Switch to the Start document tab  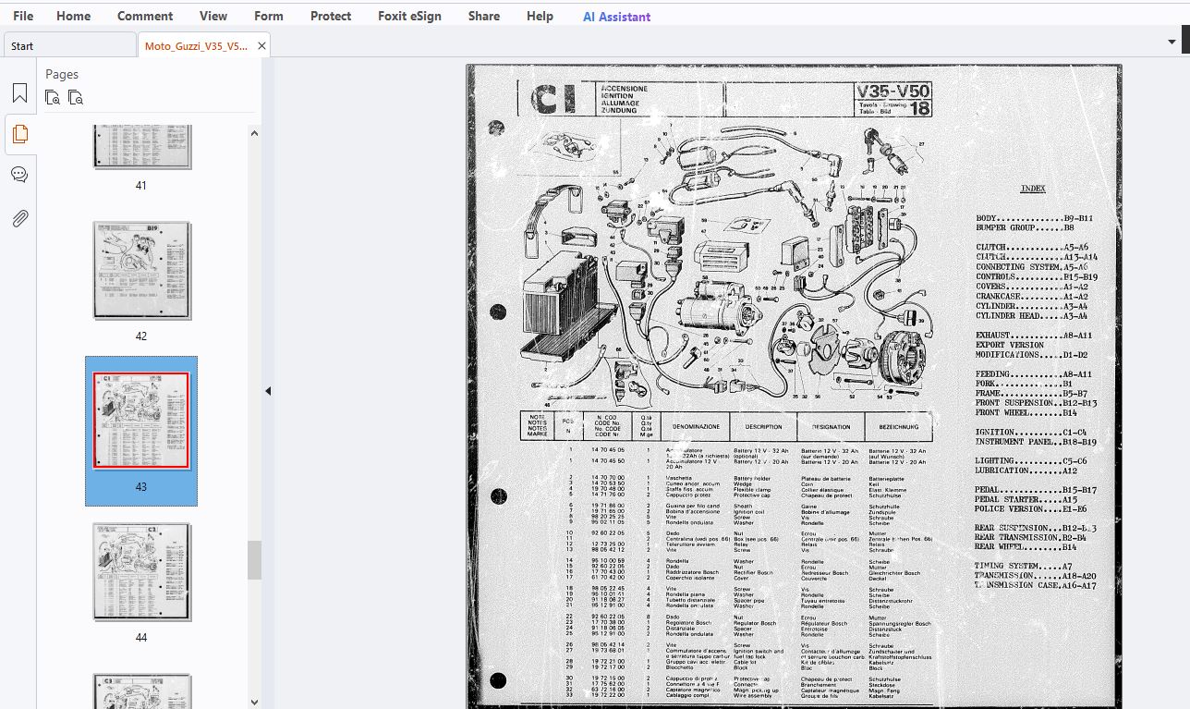pyautogui.click(x=69, y=45)
